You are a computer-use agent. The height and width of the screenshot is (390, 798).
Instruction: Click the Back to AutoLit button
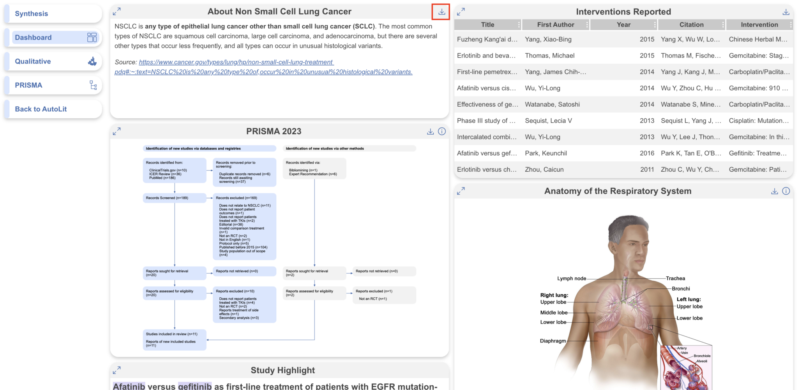[x=41, y=109]
